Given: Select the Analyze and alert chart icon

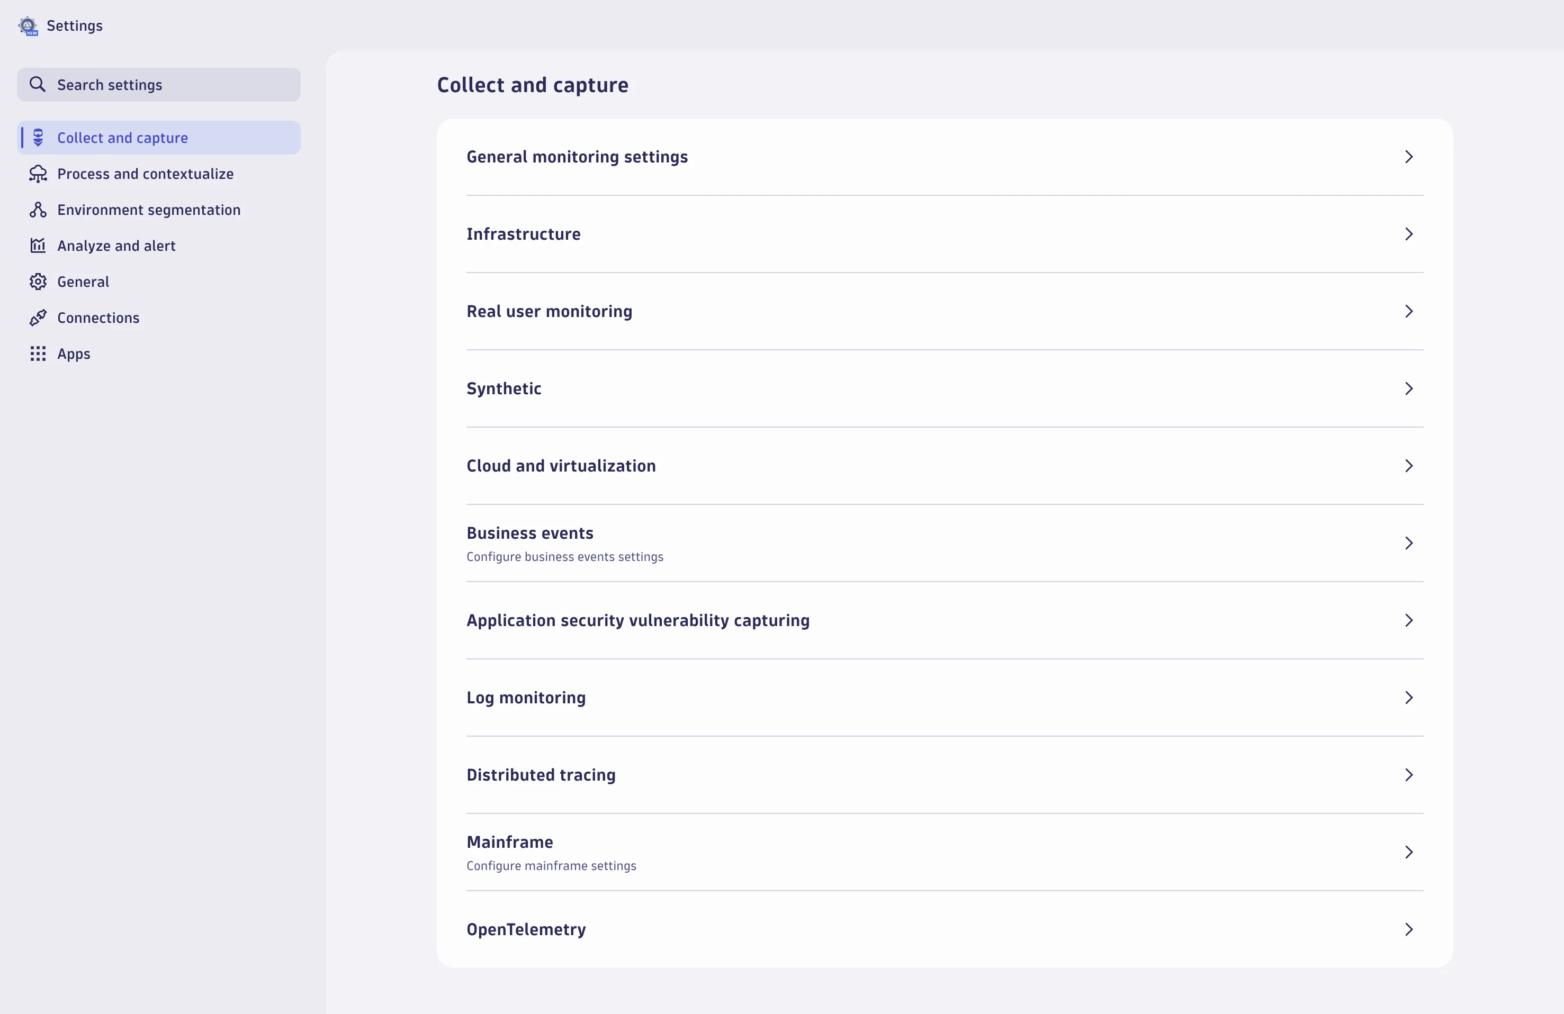Looking at the screenshot, I should coord(38,245).
